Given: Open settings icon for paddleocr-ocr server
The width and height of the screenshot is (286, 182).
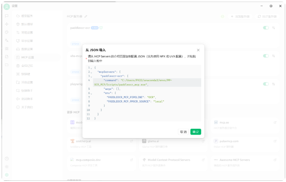Looking at the screenshot, I should point(273,28).
